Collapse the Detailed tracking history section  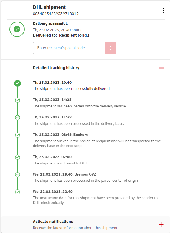click(x=161, y=68)
